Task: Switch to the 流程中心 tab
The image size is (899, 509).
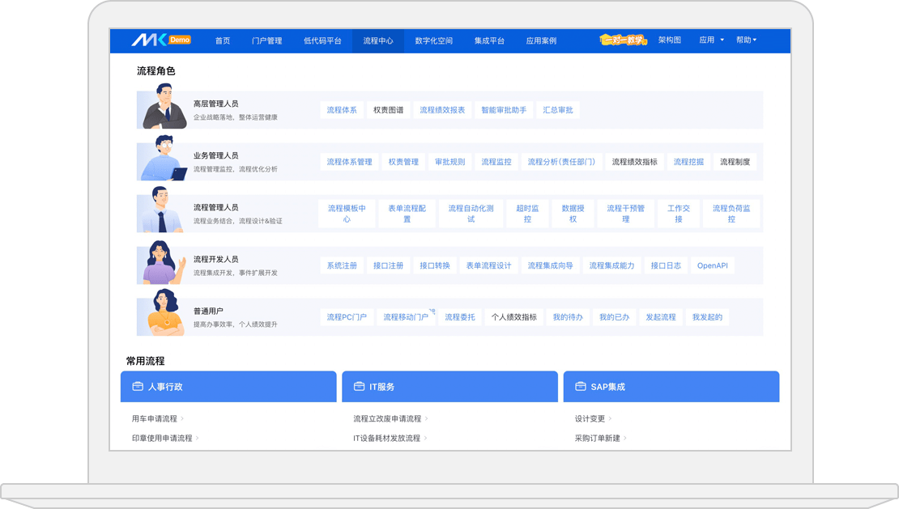Action: click(378, 40)
